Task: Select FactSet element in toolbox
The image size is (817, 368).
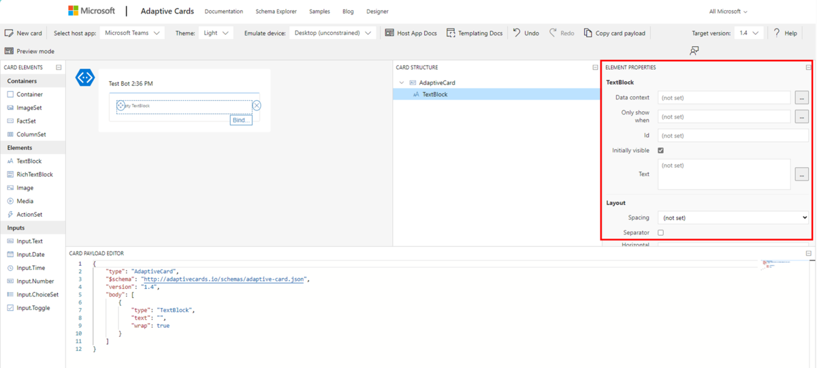Action: (x=33, y=121)
